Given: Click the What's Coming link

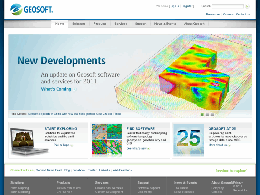Looking at the screenshot, I should tap(56, 89).
